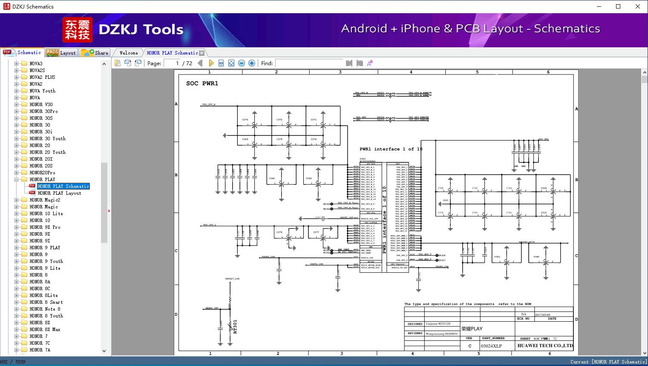Select the HONOR 10 Lite folder
Image resolution: width=648 pixels, height=366 pixels.
coord(46,213)
